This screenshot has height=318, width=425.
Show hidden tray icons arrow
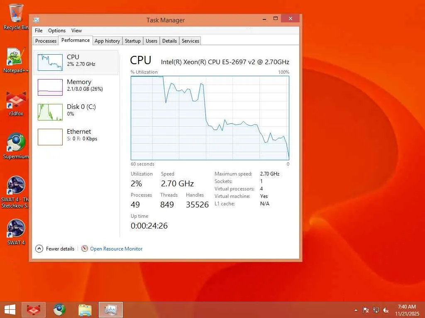(x=356, y=310)
